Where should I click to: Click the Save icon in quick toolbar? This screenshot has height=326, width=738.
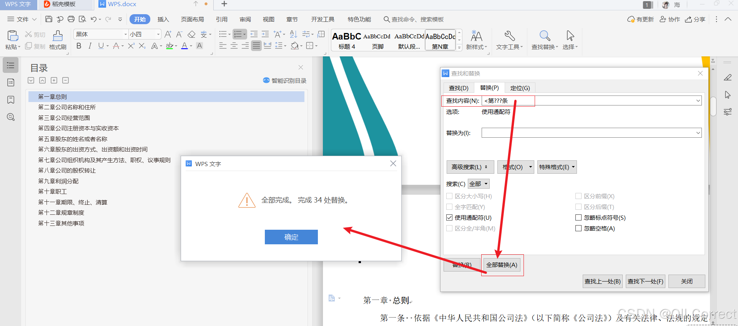[49, 19]
